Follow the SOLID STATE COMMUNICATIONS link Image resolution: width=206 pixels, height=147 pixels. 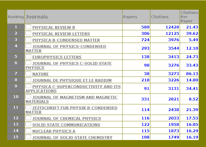66,125
